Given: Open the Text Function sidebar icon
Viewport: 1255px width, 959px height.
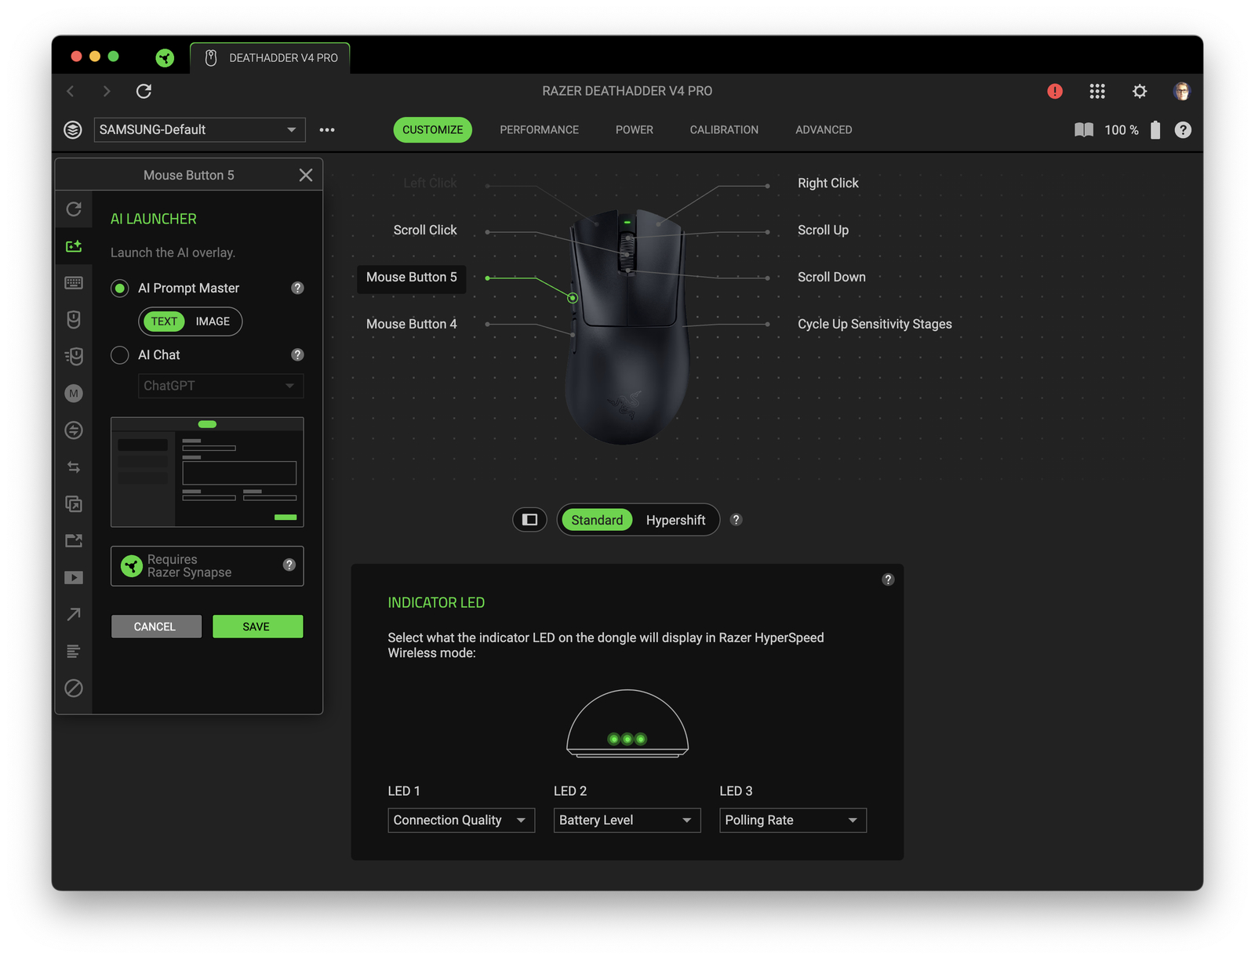Looking at the screenshot, I should coord(74,651).
